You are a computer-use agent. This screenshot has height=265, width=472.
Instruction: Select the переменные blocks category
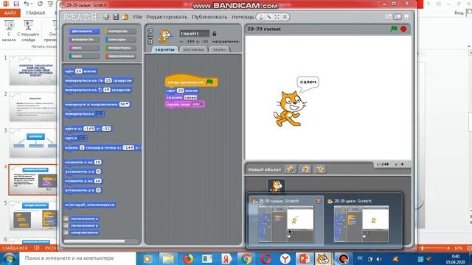[120, 56]
